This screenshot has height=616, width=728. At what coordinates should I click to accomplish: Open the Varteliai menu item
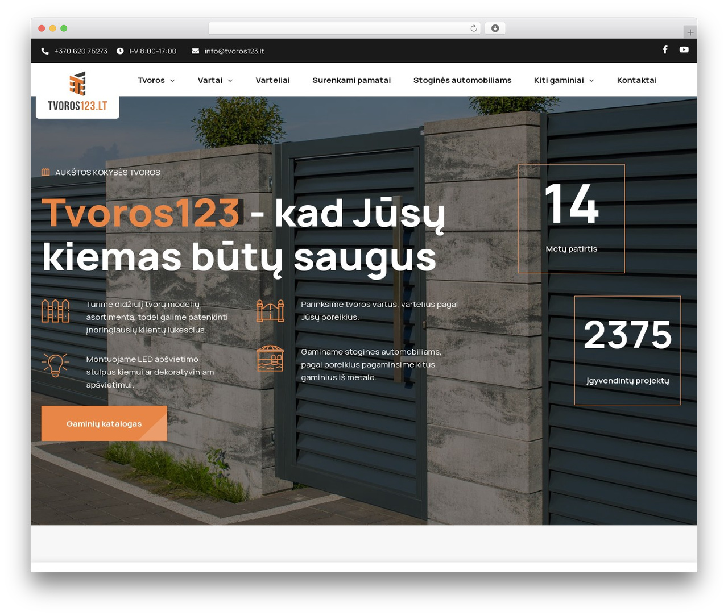click(x=272, y=80)
